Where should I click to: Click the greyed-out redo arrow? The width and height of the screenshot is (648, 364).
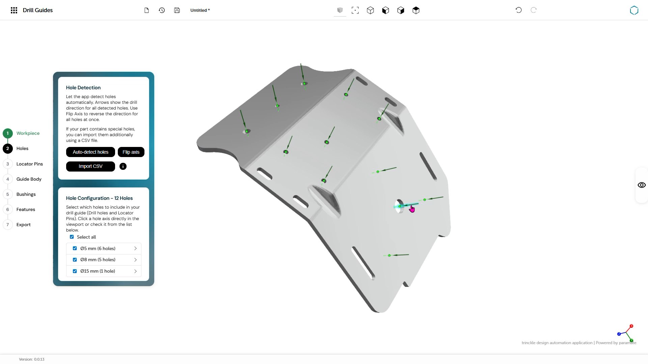tap(534, 10)
